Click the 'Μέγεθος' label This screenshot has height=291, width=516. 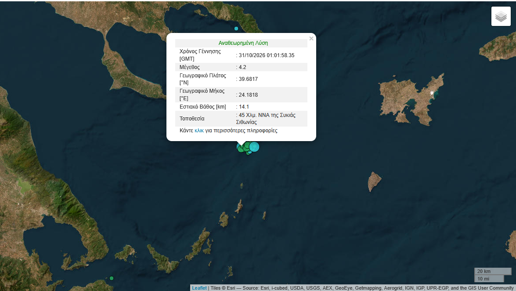click(x=190, y=67)
